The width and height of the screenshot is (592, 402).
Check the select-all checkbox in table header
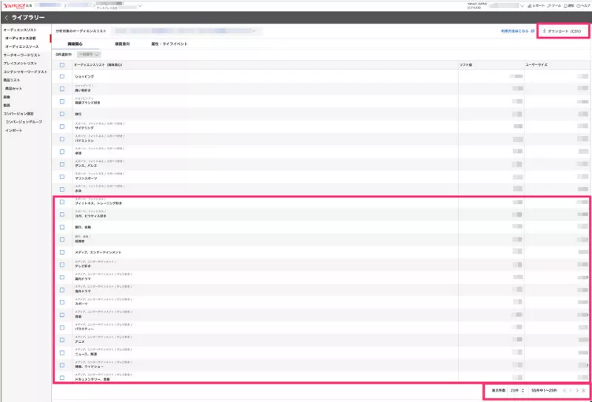click(62, 65)
